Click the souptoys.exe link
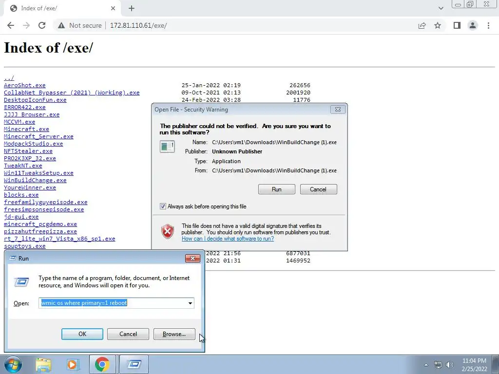The height and width of the screenshot is (374, 499). 25,246
